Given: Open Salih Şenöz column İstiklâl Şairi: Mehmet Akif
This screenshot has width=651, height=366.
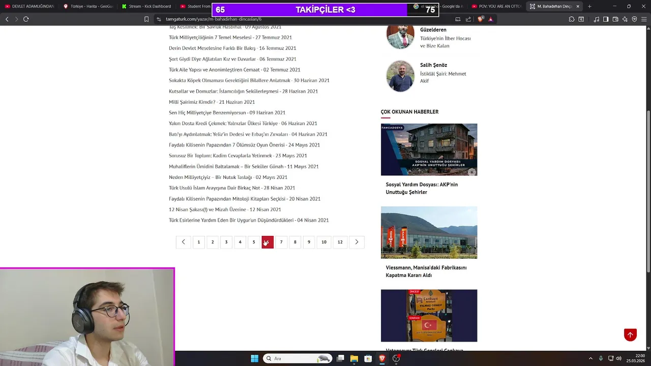Looking at the screenshot, I should coord(443,77).
